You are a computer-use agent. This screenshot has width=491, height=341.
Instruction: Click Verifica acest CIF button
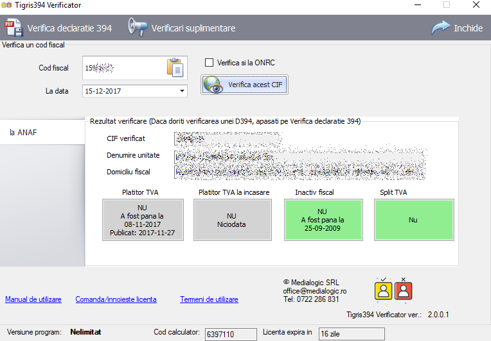(244, 85)
